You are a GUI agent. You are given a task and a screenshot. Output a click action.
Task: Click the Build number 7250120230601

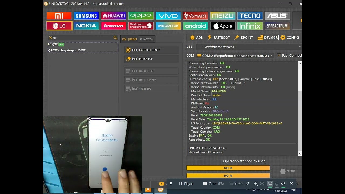coord(211,115)
